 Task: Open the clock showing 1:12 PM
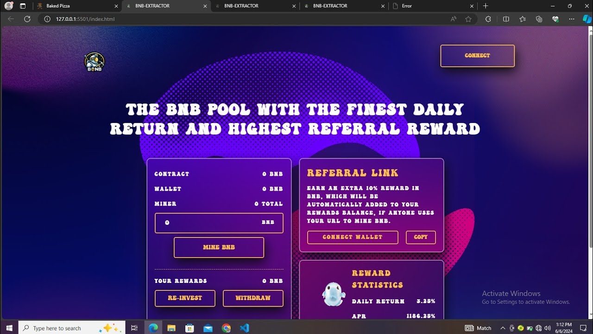564,328
